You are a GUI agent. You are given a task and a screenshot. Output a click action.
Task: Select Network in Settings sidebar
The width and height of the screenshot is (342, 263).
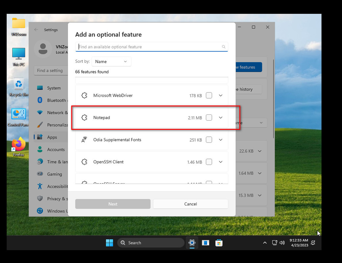point(52,113)
